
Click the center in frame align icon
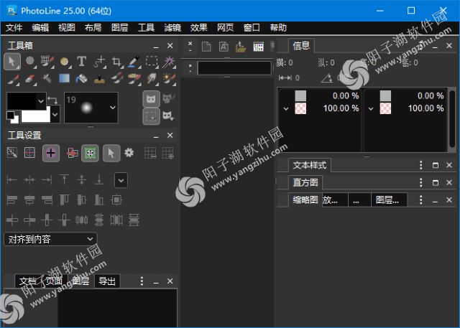116,200
